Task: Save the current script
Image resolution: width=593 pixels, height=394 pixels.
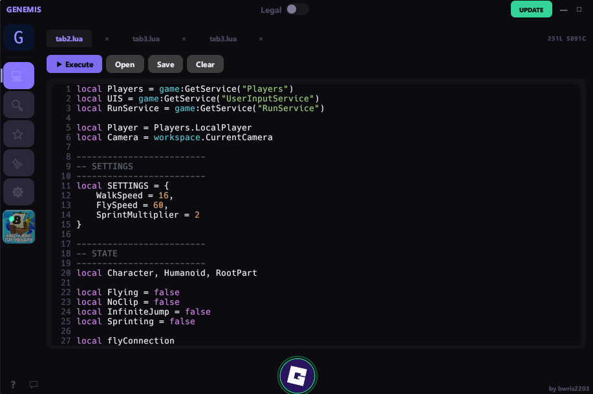Action: pos(165,64)
